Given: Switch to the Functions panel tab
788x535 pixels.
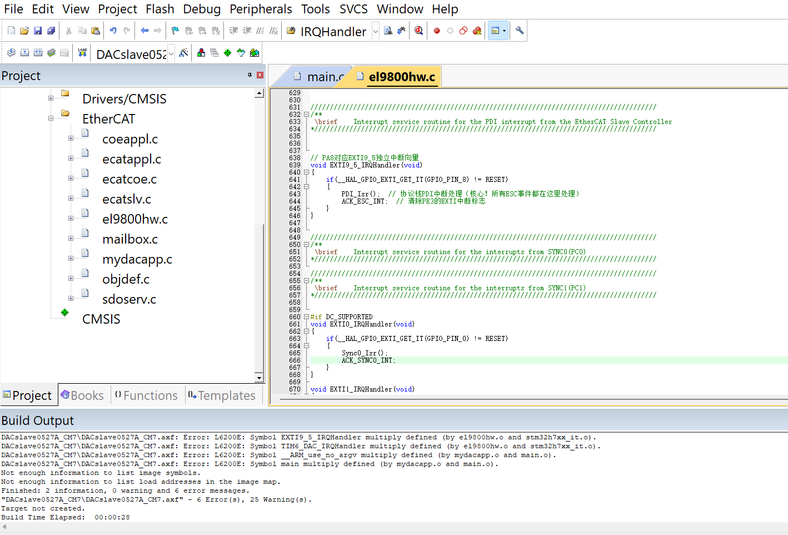Looking at the screenshot, I should click(147, 395).
